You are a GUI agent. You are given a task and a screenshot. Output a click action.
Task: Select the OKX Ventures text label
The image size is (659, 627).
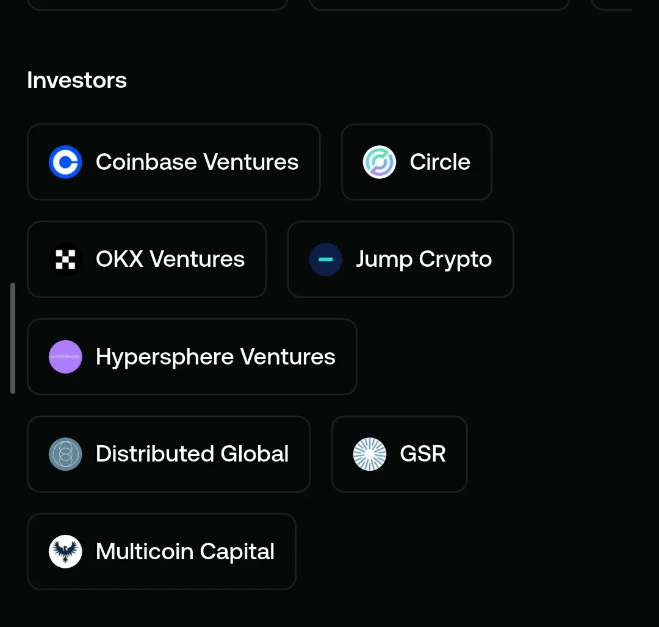pos(170,259)
